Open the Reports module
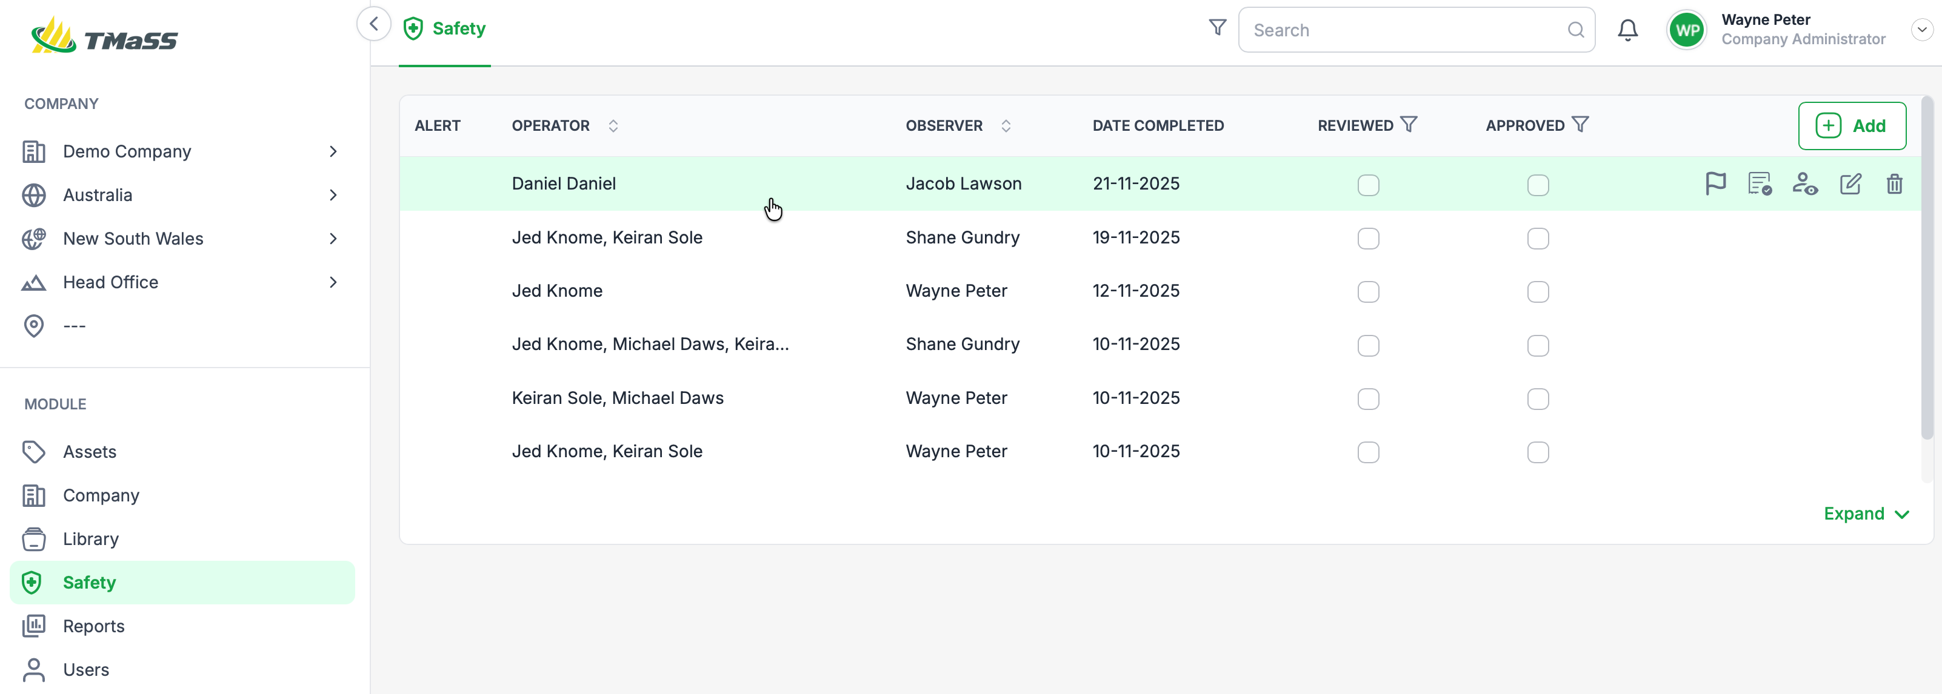1942x694 pixels. [93, 626]
